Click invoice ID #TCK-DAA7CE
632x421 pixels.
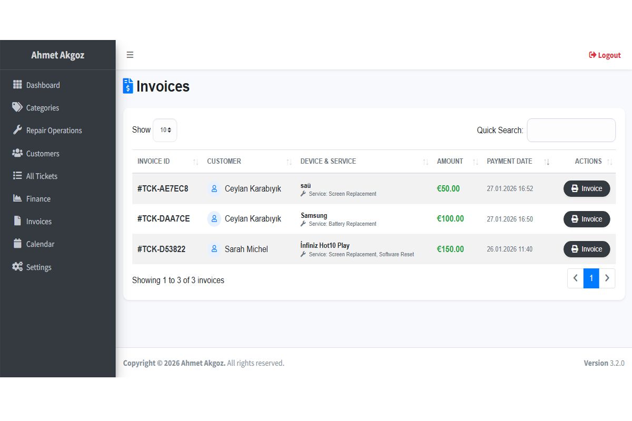tap(163, 218)
